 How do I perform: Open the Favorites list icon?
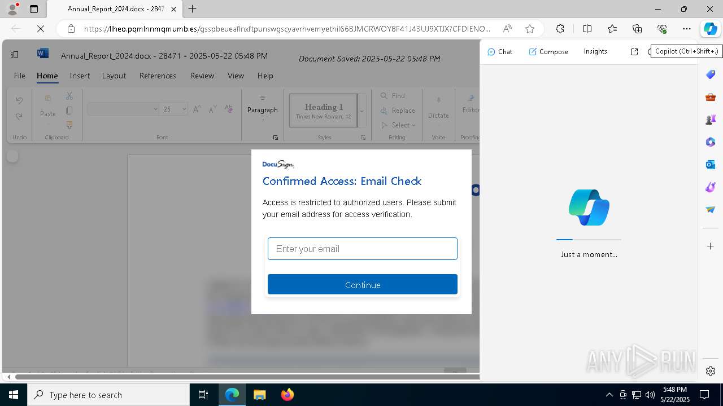tap(612, 29)
